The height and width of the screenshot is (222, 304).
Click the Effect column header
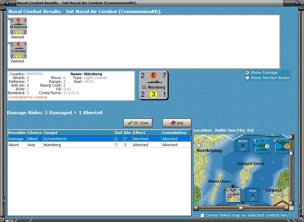[147, 133]
